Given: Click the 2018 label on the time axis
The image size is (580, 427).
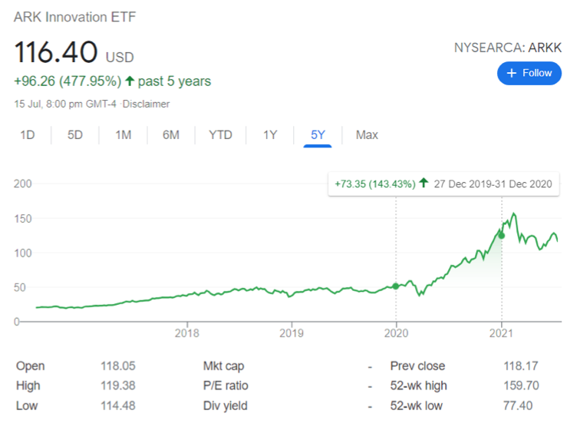Looking at the screenshot, I should click(x=187, y=333).
